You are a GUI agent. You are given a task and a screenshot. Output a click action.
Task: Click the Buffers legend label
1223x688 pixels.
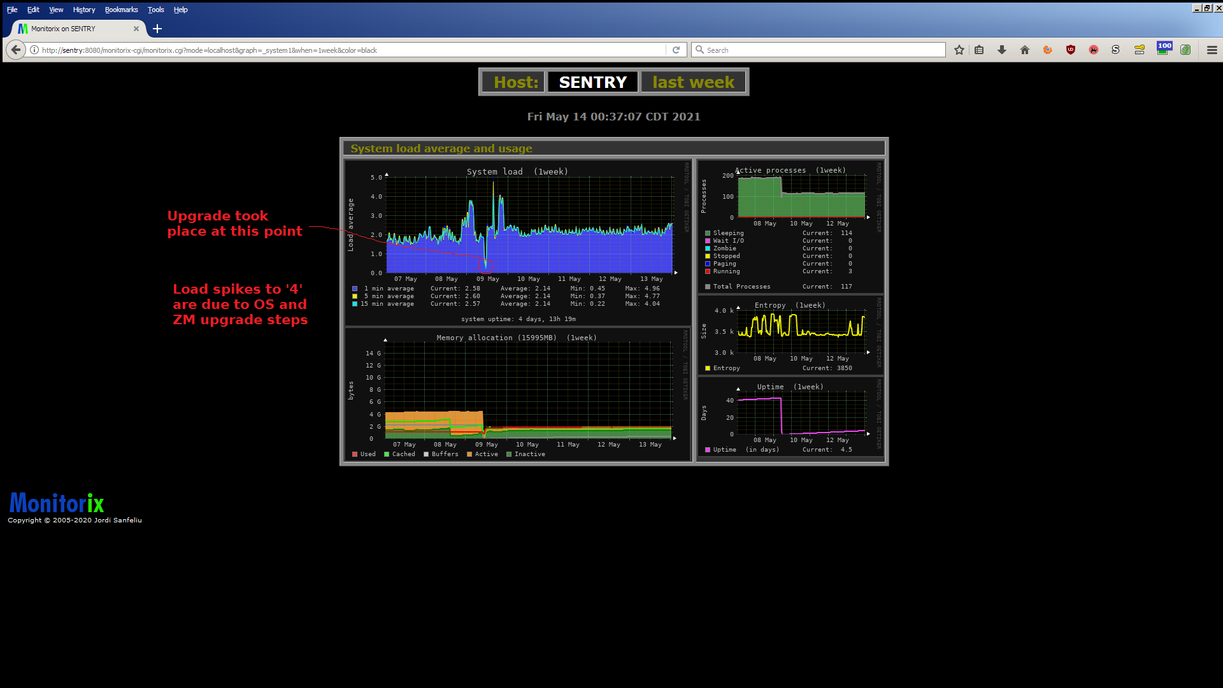[x=445, y=454]
